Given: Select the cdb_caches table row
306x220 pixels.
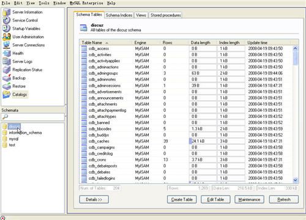Looking at the screenshot, I should tap(185, 141).
